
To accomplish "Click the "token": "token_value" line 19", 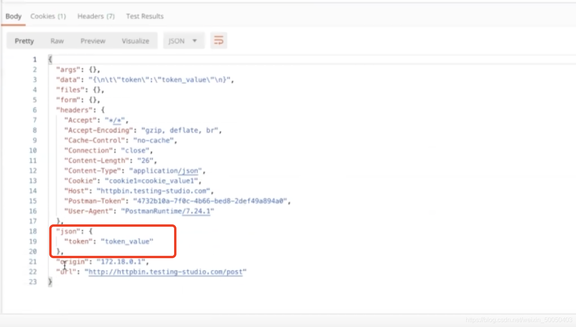I will click(x=109, y=241).
